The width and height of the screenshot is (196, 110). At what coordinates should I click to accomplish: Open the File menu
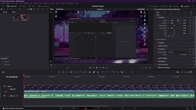coord(13,3)
